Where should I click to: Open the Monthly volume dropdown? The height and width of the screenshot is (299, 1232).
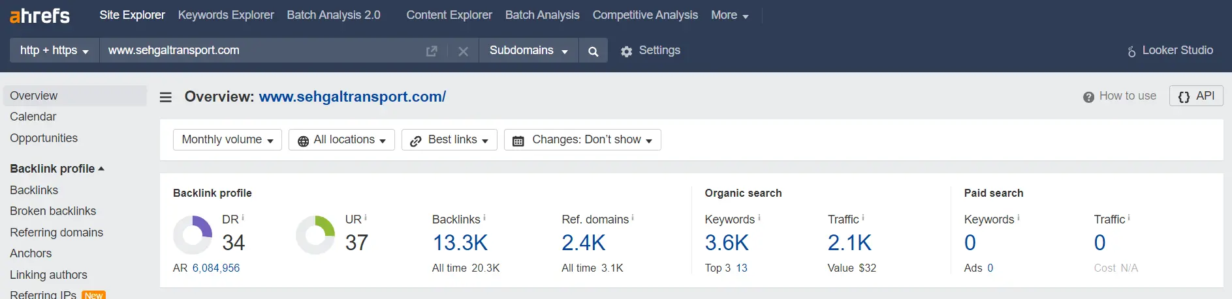227,139
